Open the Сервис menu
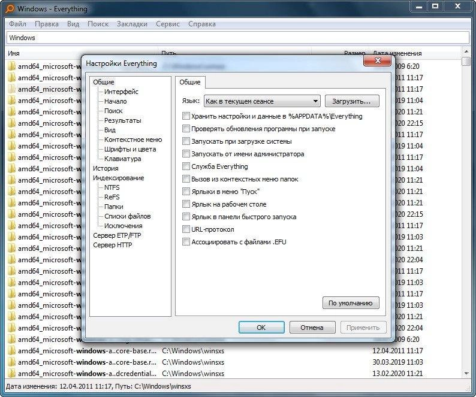This screenshot has width=476, height=397. (168, 24)
